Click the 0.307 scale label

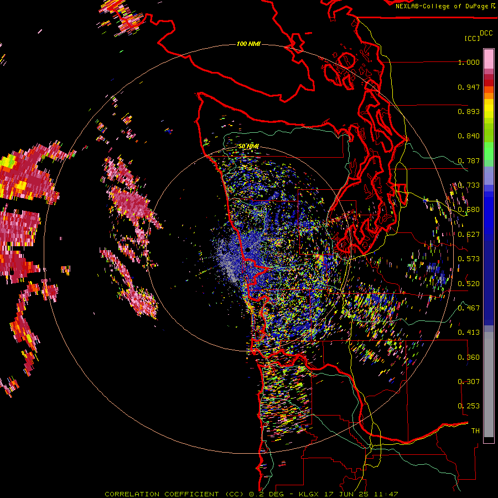469,381
